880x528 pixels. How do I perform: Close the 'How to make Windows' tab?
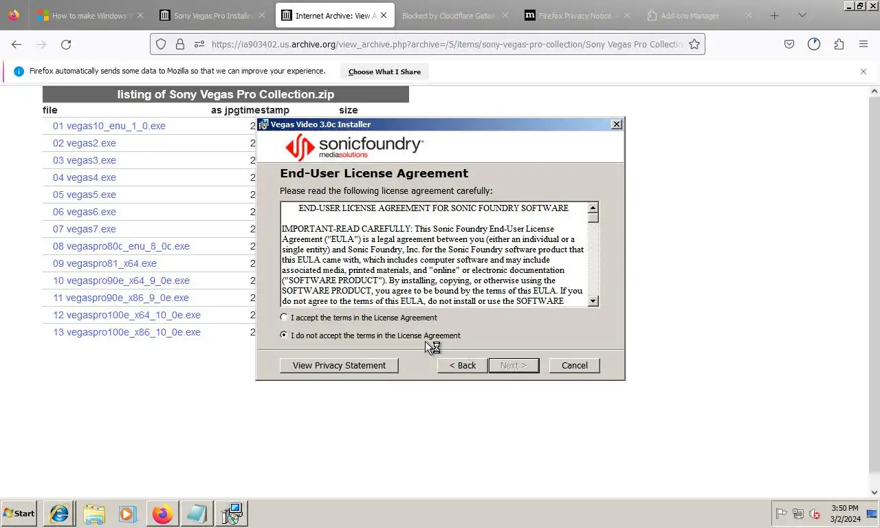[140, 16]
